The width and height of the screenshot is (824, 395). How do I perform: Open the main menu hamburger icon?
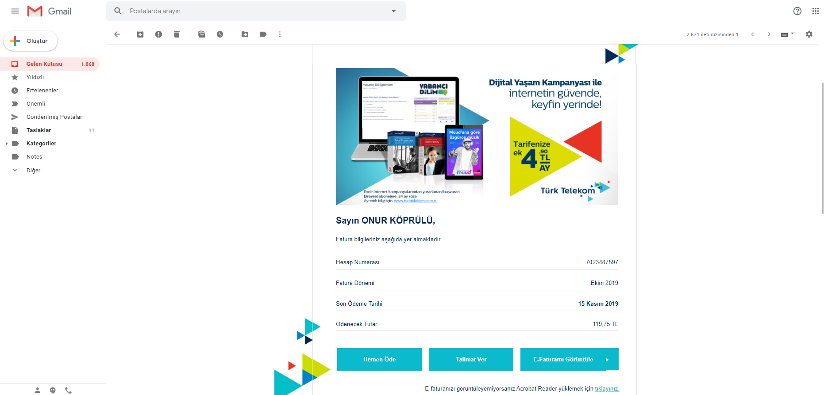click(15, 11)
